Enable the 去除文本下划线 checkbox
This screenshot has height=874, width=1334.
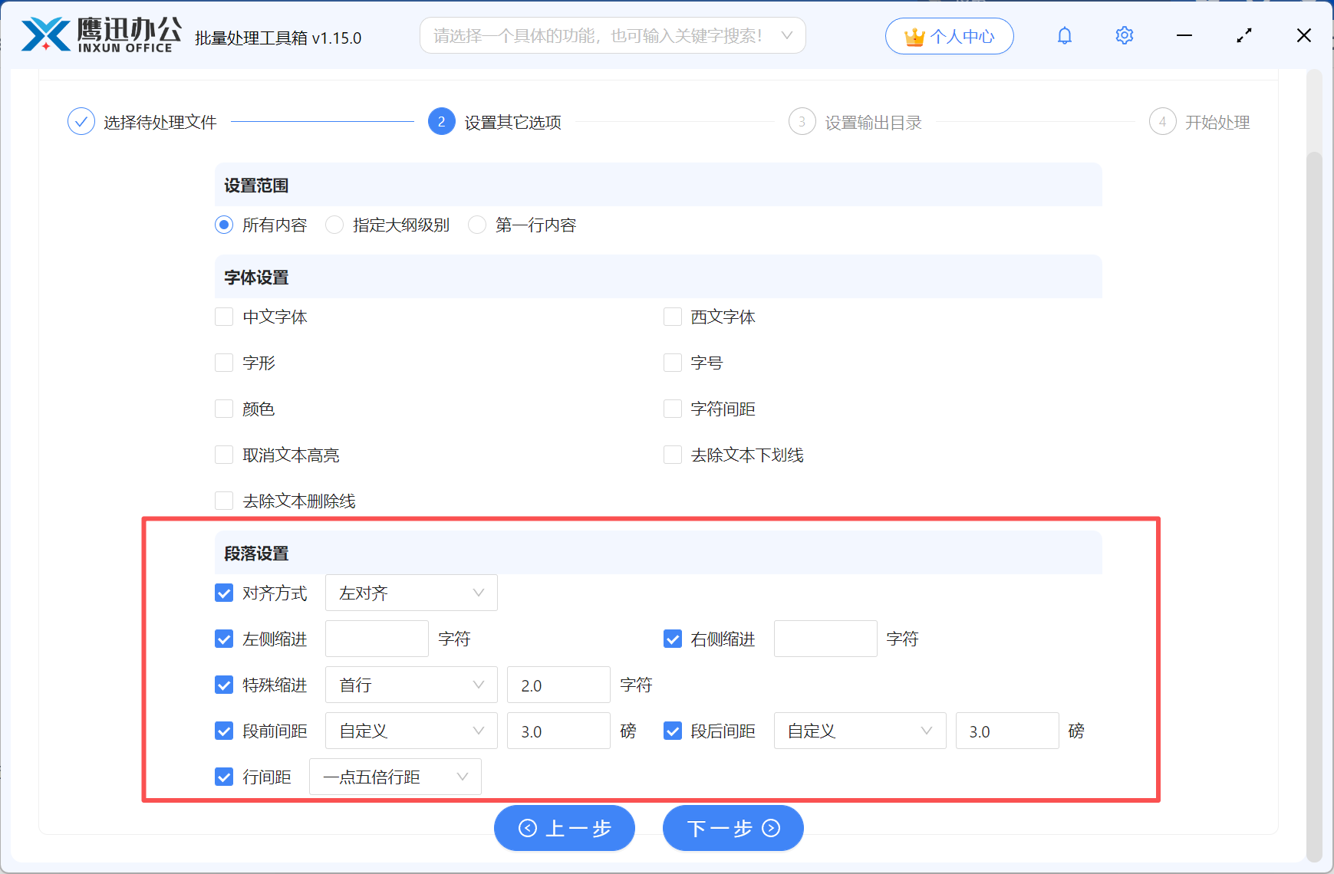(x=673, y=455)
